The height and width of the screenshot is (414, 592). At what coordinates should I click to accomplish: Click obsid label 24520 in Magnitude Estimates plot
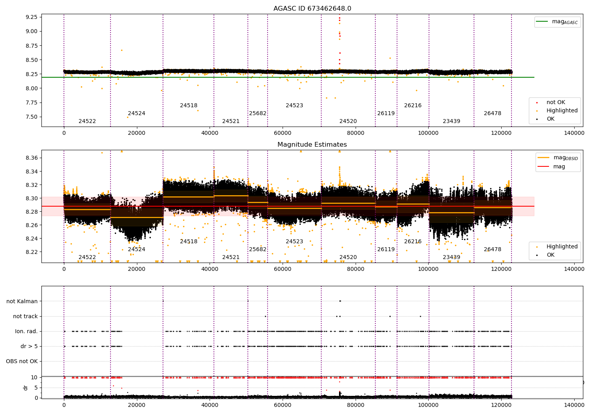point(348,257)
